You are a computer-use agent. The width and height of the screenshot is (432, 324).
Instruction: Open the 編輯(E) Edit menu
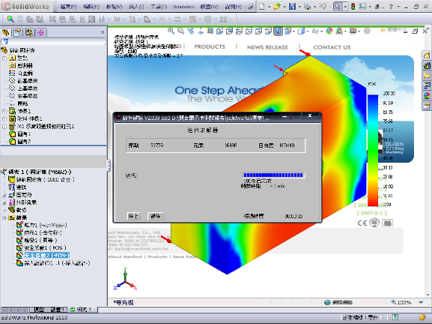tap(91, 7)
